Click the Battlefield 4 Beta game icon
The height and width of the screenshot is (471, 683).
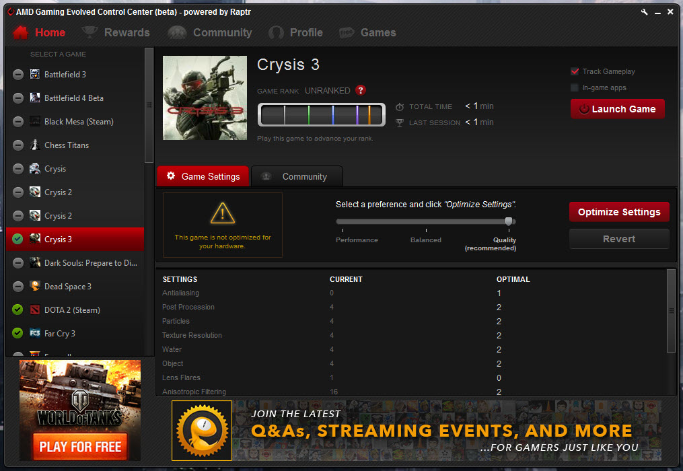tap(35, 98)
